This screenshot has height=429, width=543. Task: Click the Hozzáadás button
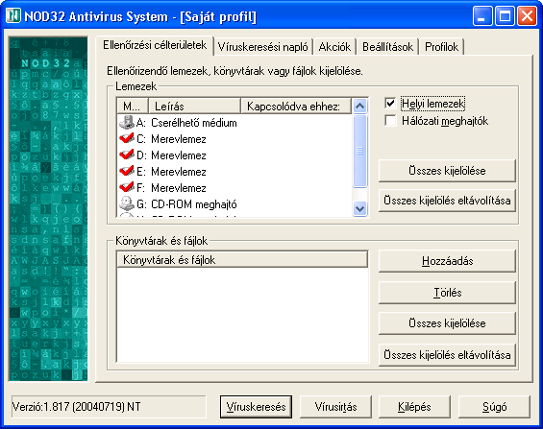tap(447, 261)
